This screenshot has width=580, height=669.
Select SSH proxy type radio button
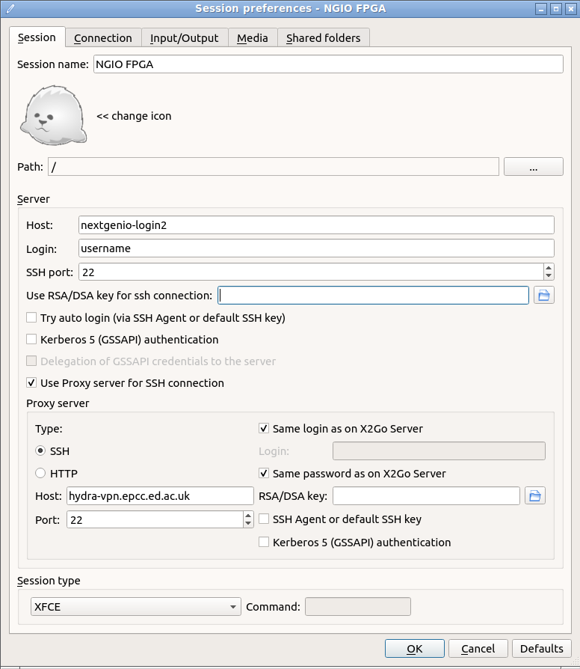click(40, 451)
